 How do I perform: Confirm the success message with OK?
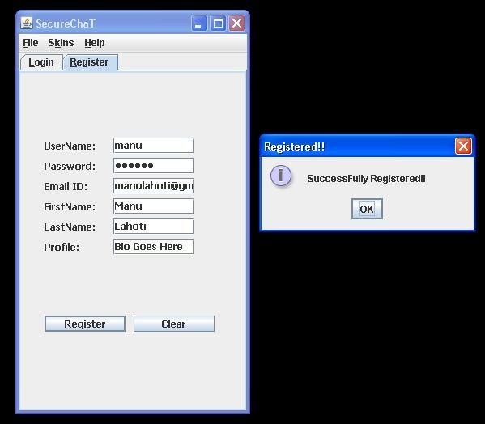367,209
